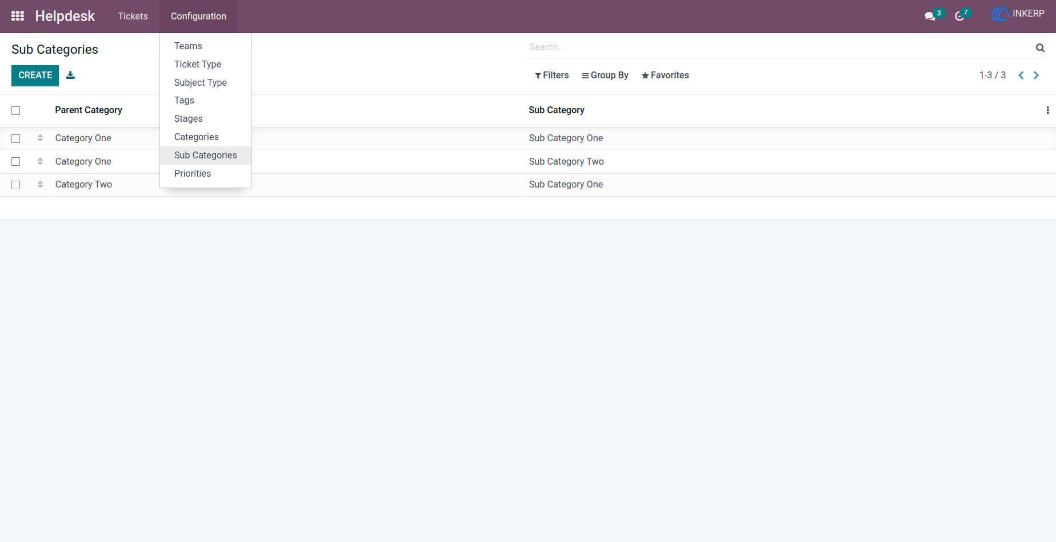Viewport: 1056px width, 542px height.
Task: Check the Category One / Sub Category One row
Action: (x=16, y=138)
